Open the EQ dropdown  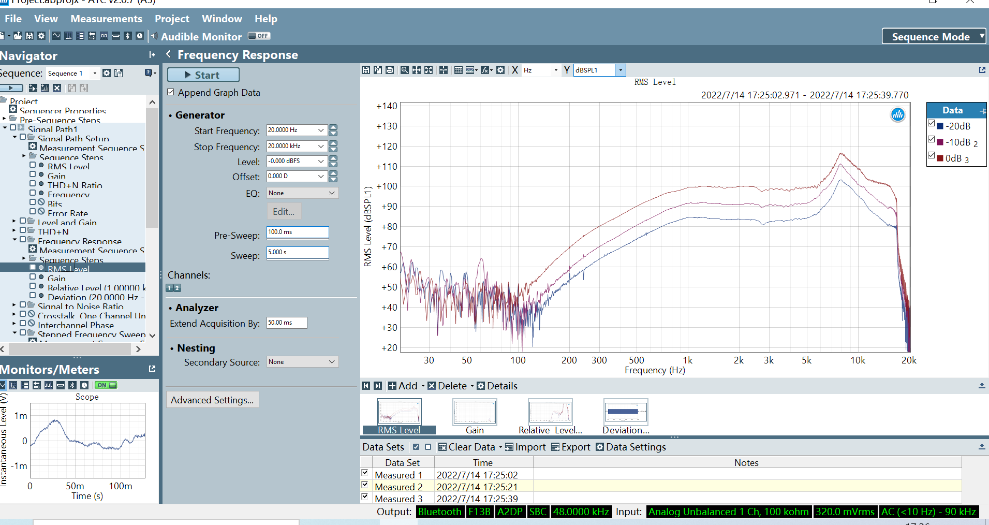tap(302, 193)
